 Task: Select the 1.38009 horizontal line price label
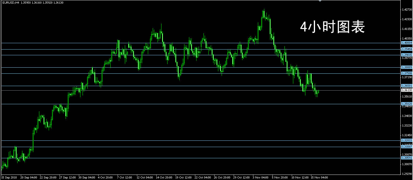click(407, 67)
